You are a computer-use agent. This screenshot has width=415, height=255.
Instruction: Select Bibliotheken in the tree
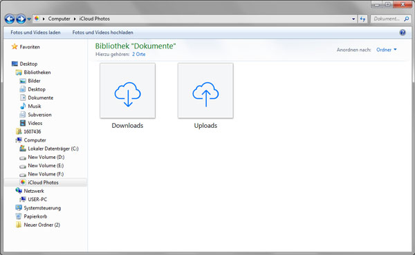[37, 73]
